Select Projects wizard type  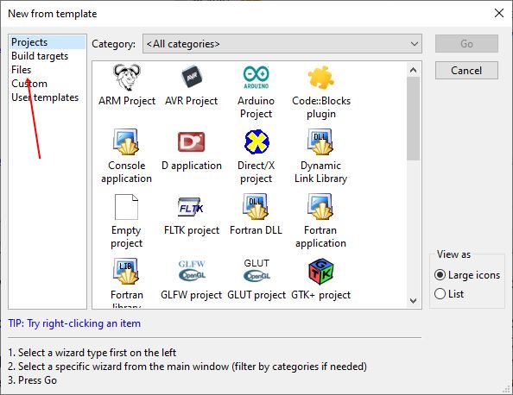(47, 42)
